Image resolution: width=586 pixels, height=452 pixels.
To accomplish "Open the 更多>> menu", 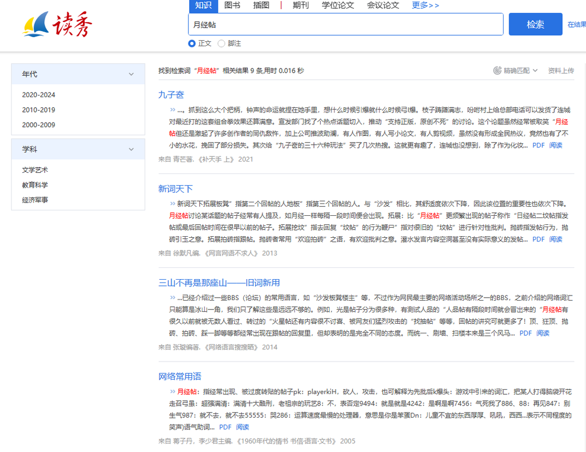I will coord(425,5).
